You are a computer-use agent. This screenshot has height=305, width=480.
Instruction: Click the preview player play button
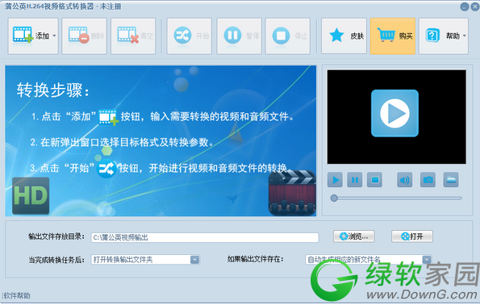tap(335, 180)
